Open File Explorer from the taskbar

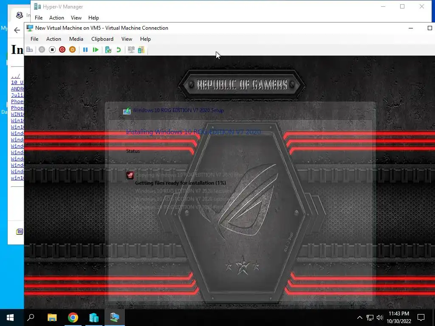tap(52, 318)
